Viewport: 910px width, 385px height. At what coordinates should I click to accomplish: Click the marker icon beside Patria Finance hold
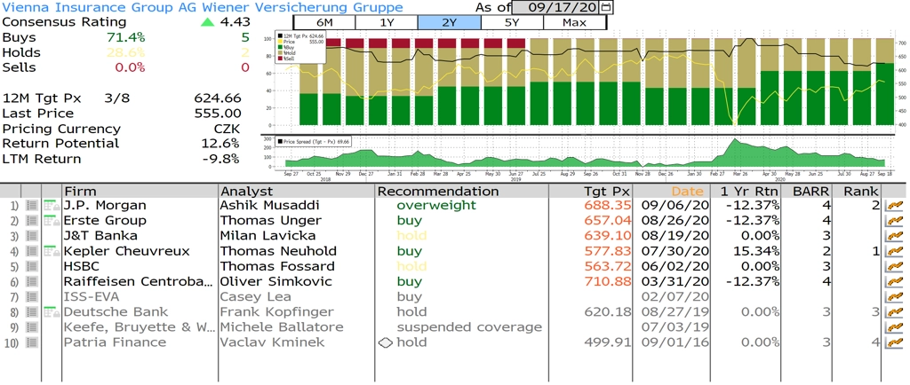386,342
